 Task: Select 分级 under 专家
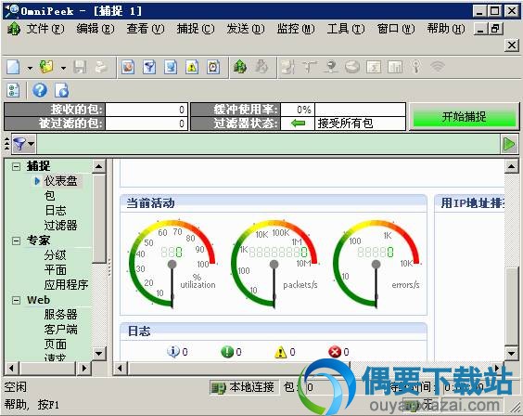tap(55, 255)
